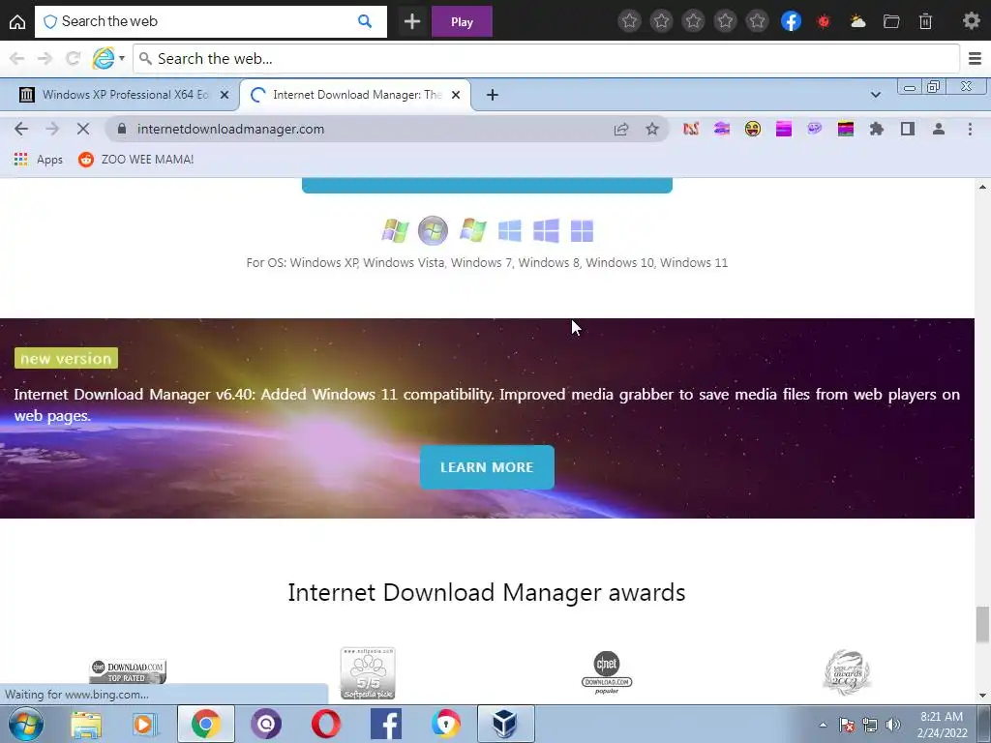Open Chrome three-dot menu
The width and height of the screenshot is (991, 743).
click(x=970, y=129)
